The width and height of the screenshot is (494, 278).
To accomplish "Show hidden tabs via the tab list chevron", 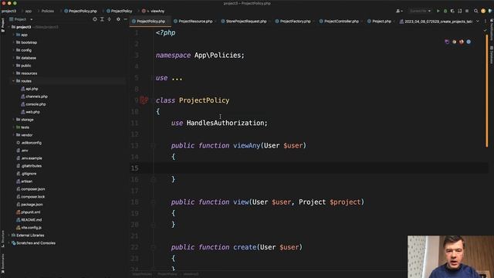I will point(478,21).
